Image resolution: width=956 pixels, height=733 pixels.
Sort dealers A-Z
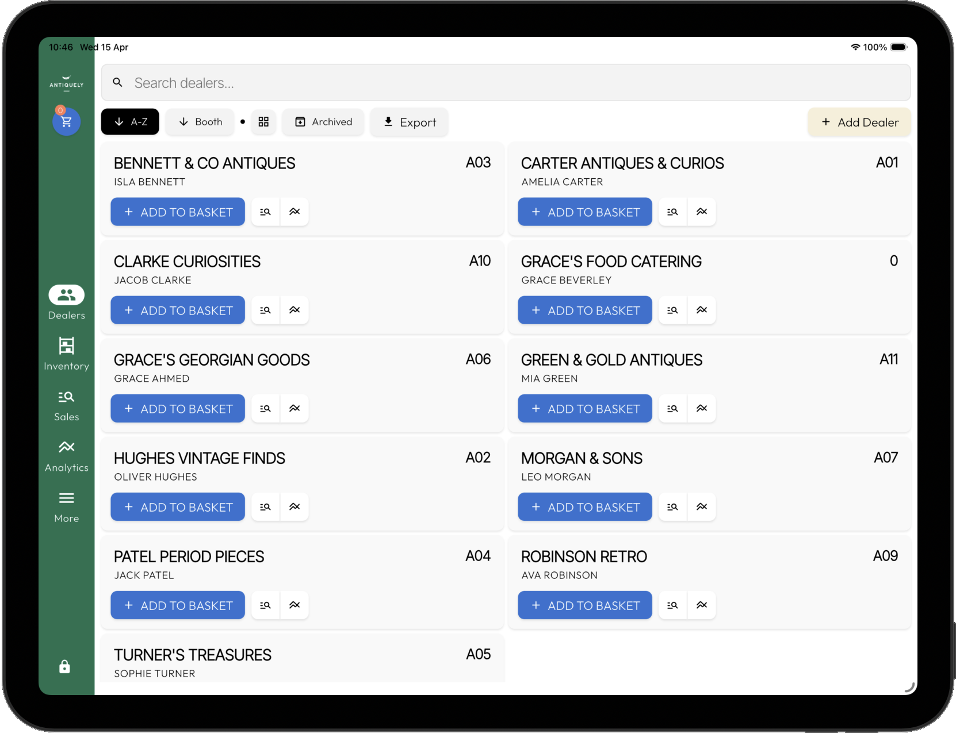130,122
